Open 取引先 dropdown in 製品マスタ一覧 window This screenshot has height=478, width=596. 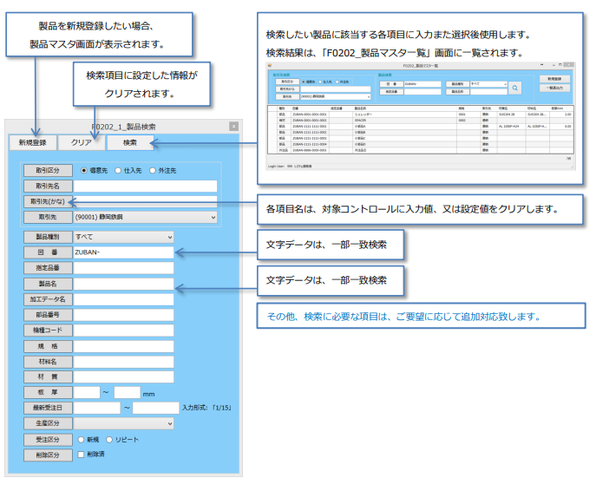click(335, 97)
